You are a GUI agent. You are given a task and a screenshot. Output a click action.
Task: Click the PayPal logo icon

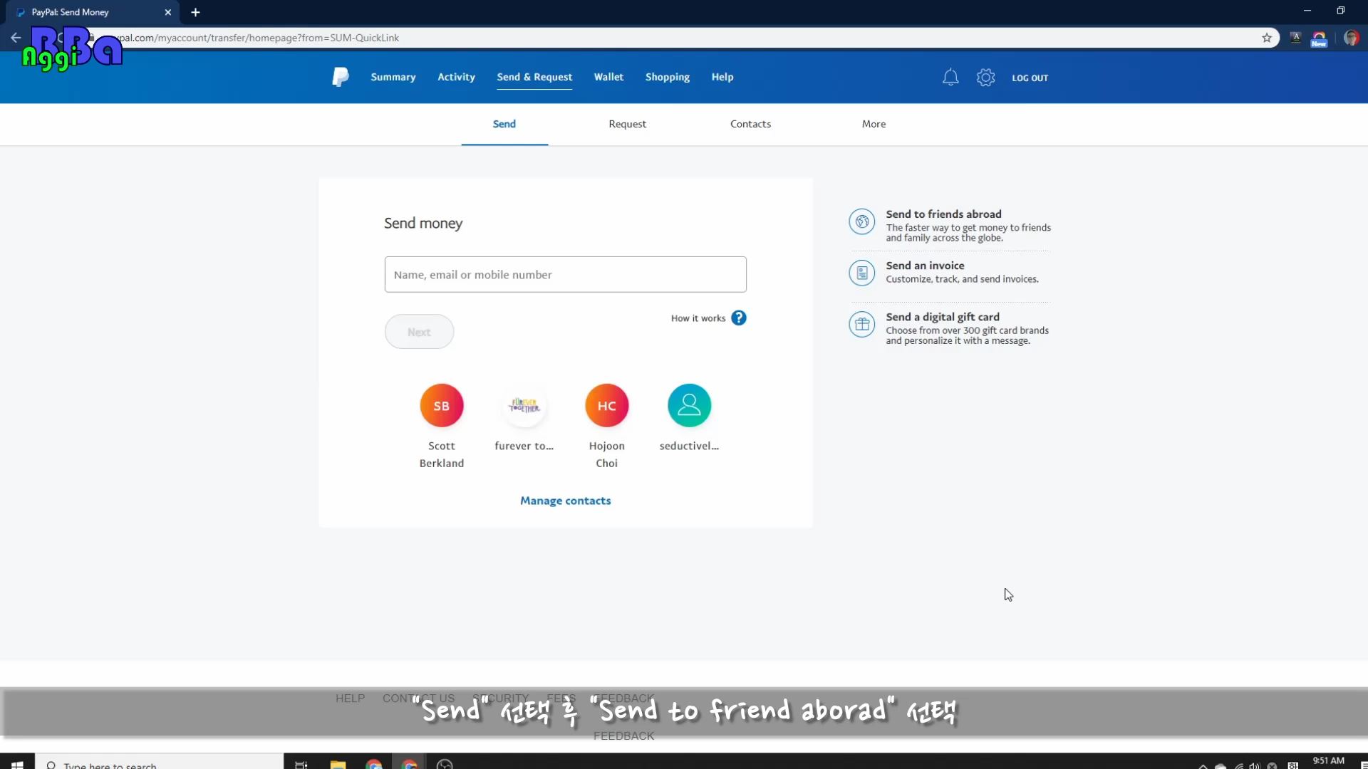(x=341, y=77)
